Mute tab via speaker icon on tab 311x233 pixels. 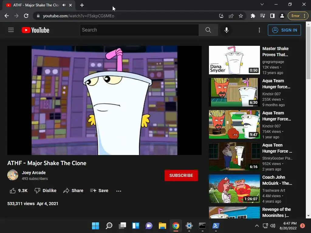tap(64, 5)
